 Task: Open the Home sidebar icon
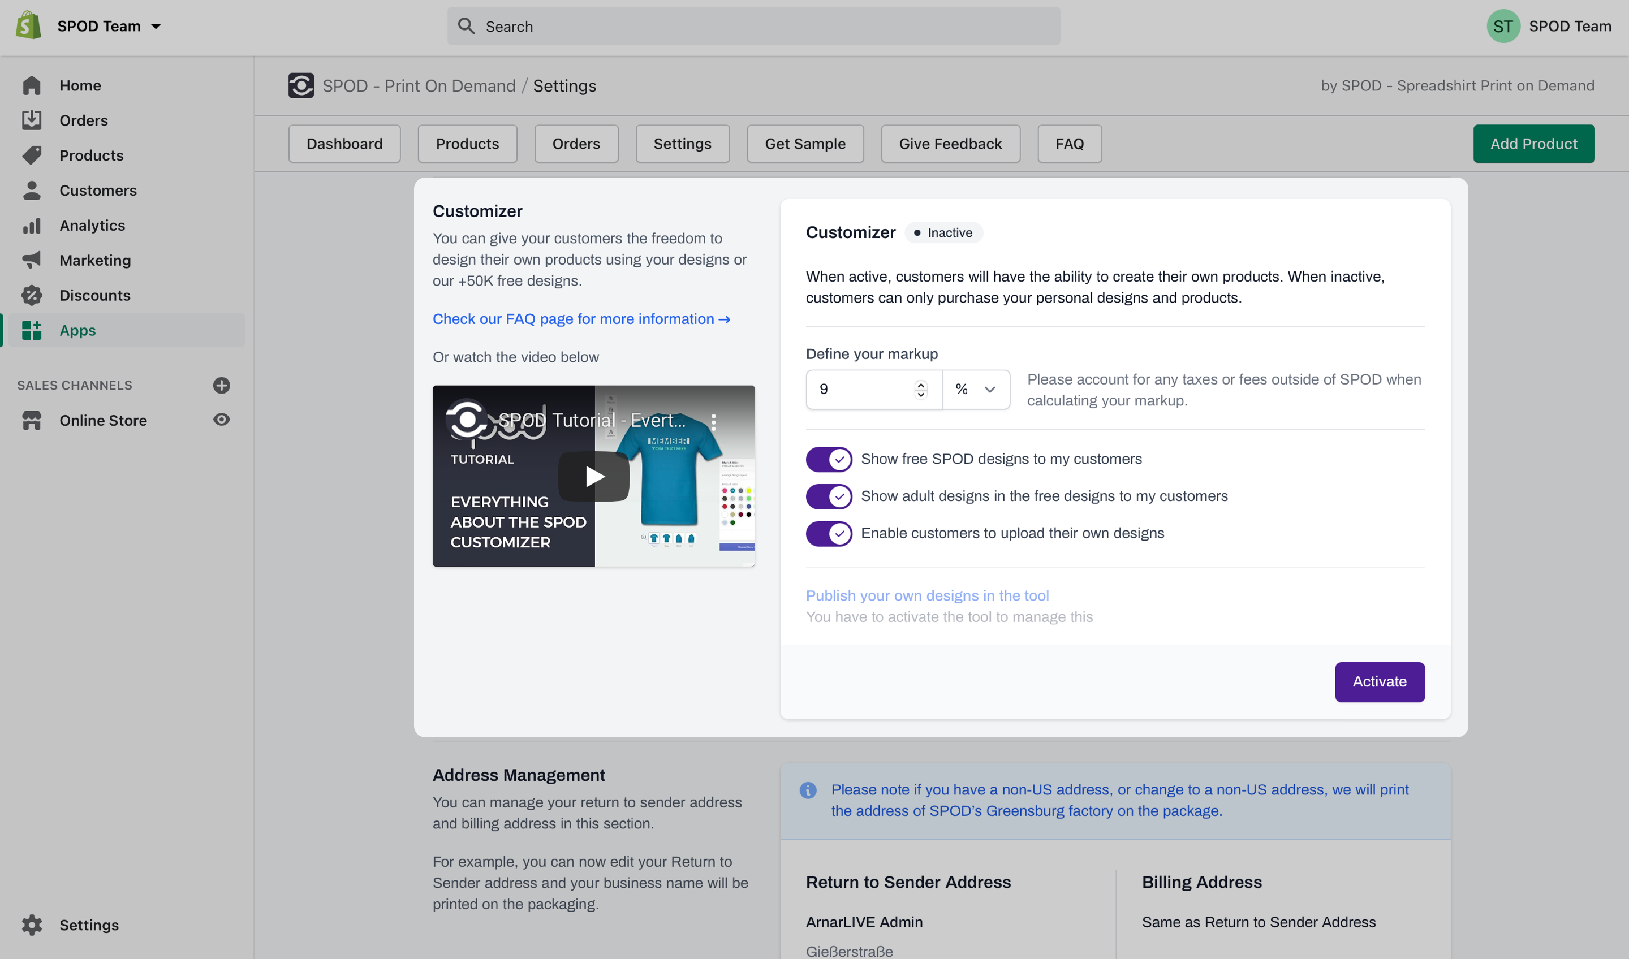[x=32, y=85]
